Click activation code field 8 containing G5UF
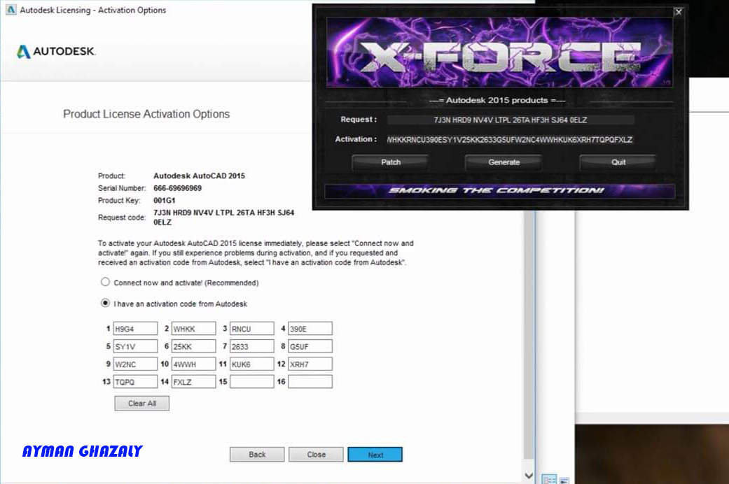This screenshot has height=484, width=729. coord(310,346)
